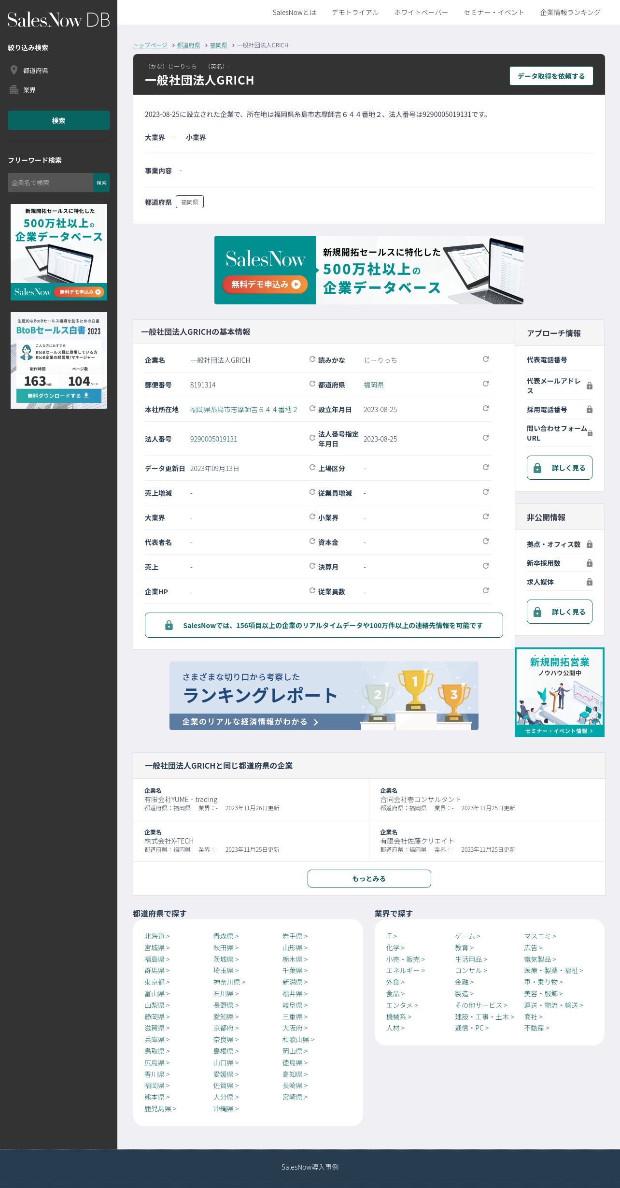The width and height of the screenshot is (620, 1188).
Task: Open 企業情報ランキング in top navigation
Action: click(x=570, y=13)
